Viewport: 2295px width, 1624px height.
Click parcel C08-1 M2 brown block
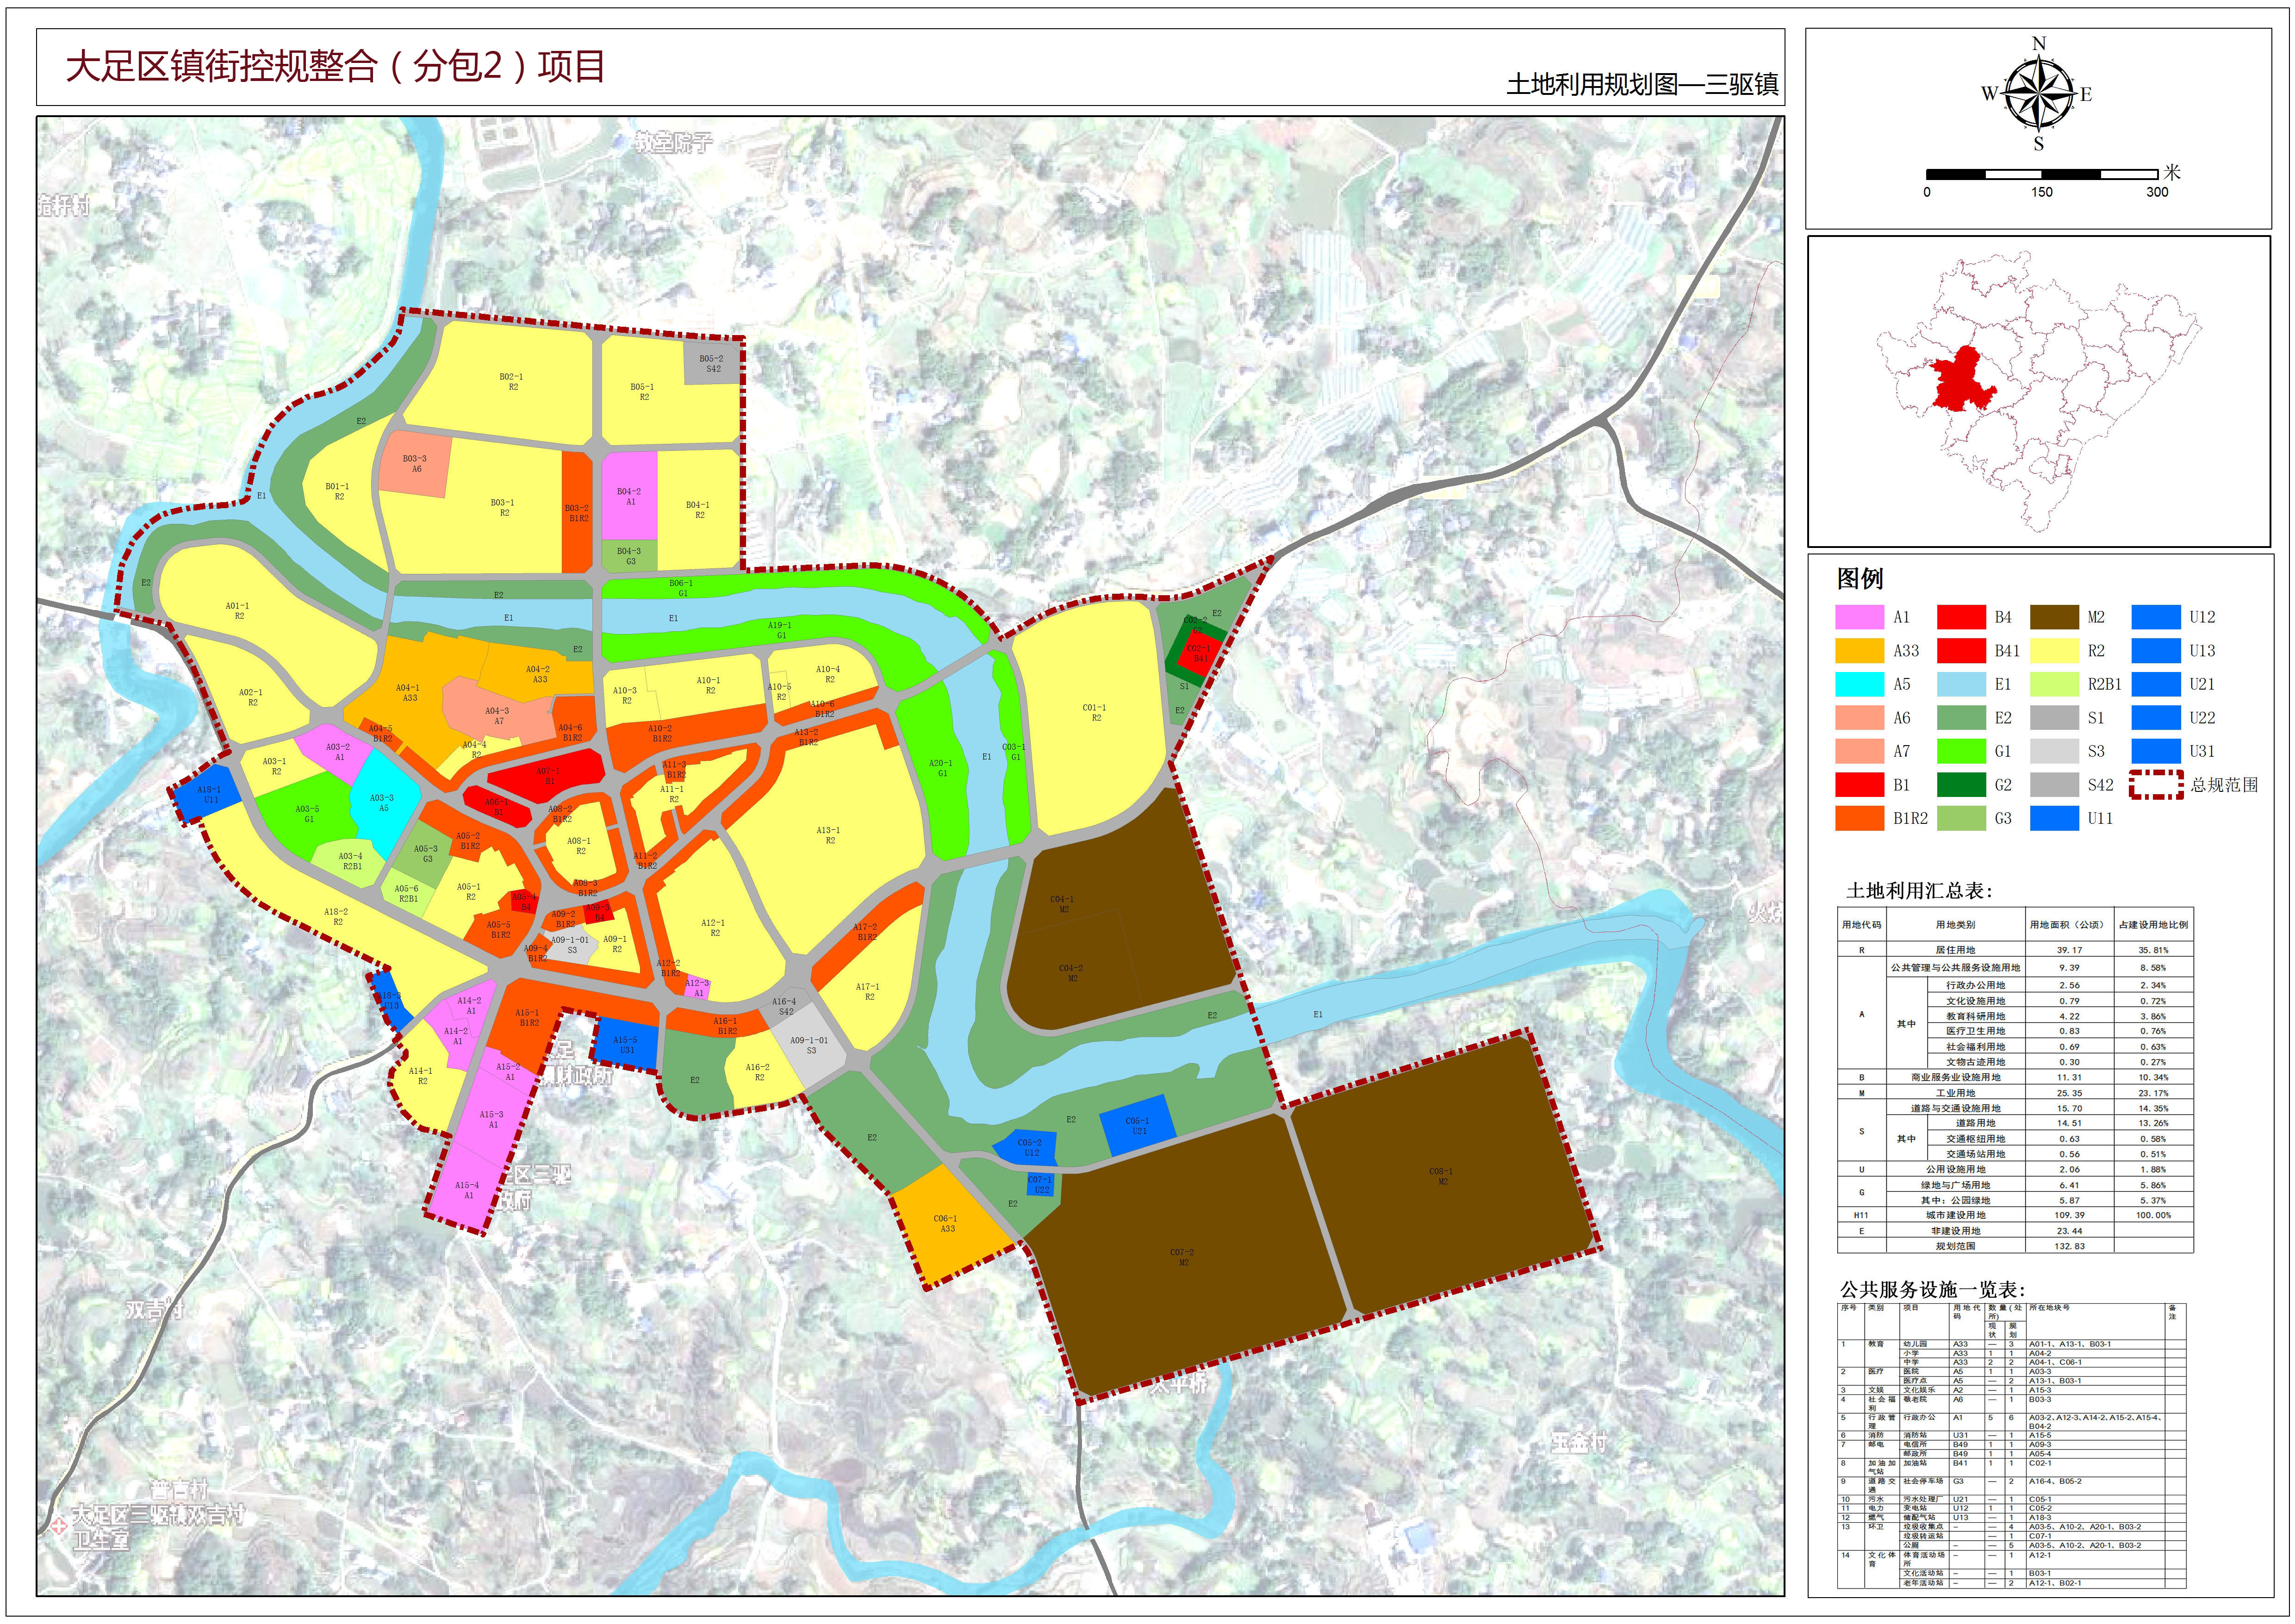(1441, 1176)
